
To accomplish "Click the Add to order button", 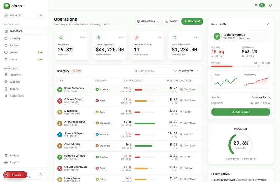I will 241,112.
